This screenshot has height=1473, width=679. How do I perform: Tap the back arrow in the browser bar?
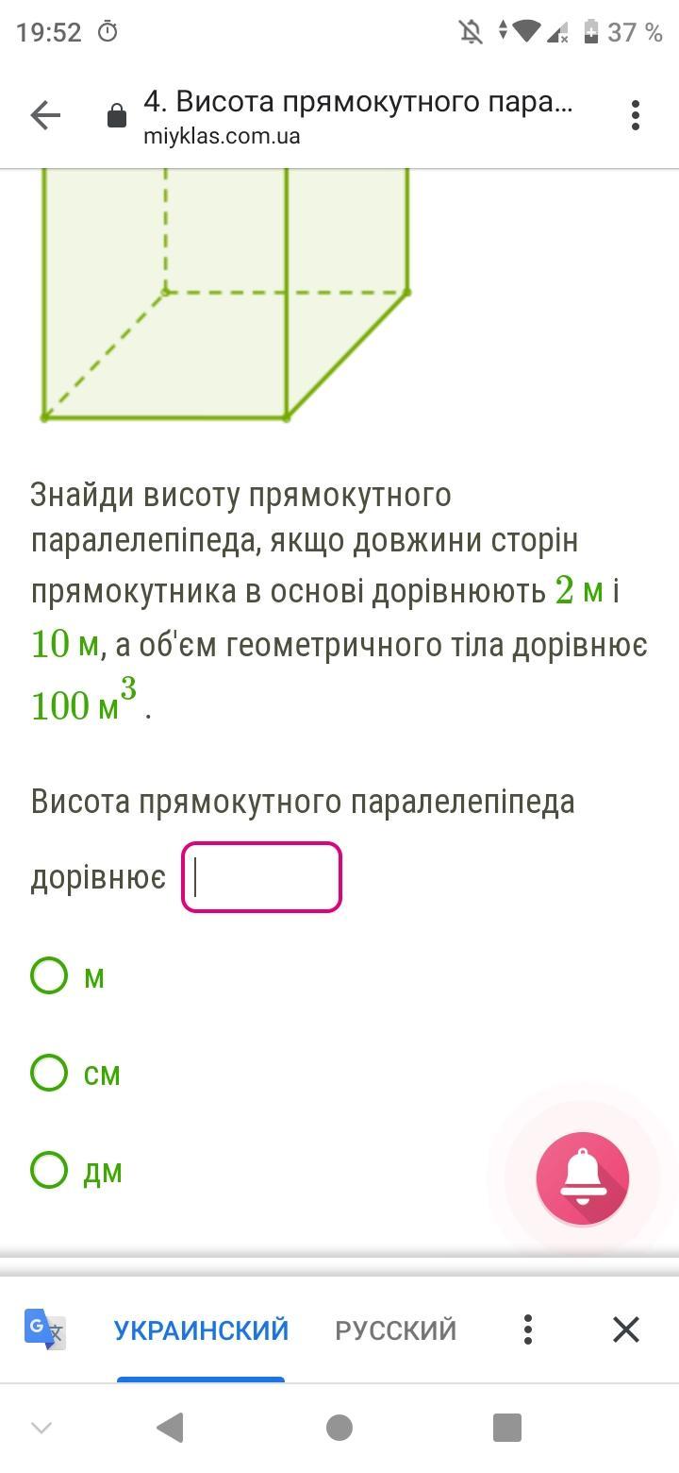[45, 116]
